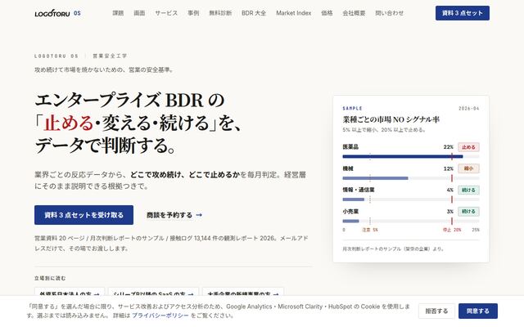524x327 pixels.
Task: Click the 機械 row label
Action: coord(348,168)
